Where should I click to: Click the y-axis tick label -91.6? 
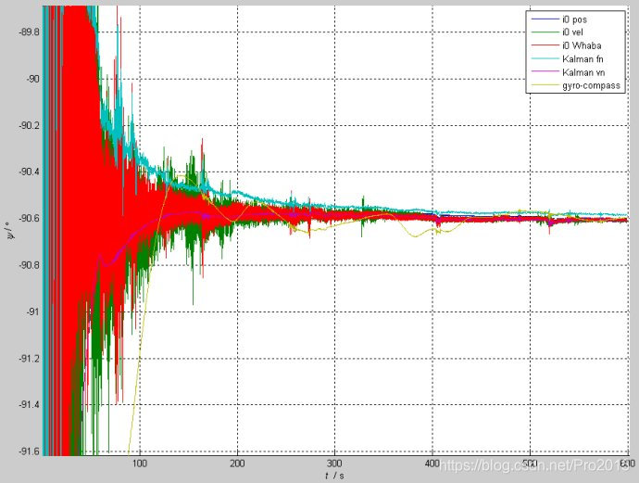pyautogui.click(x=29, y=451)
